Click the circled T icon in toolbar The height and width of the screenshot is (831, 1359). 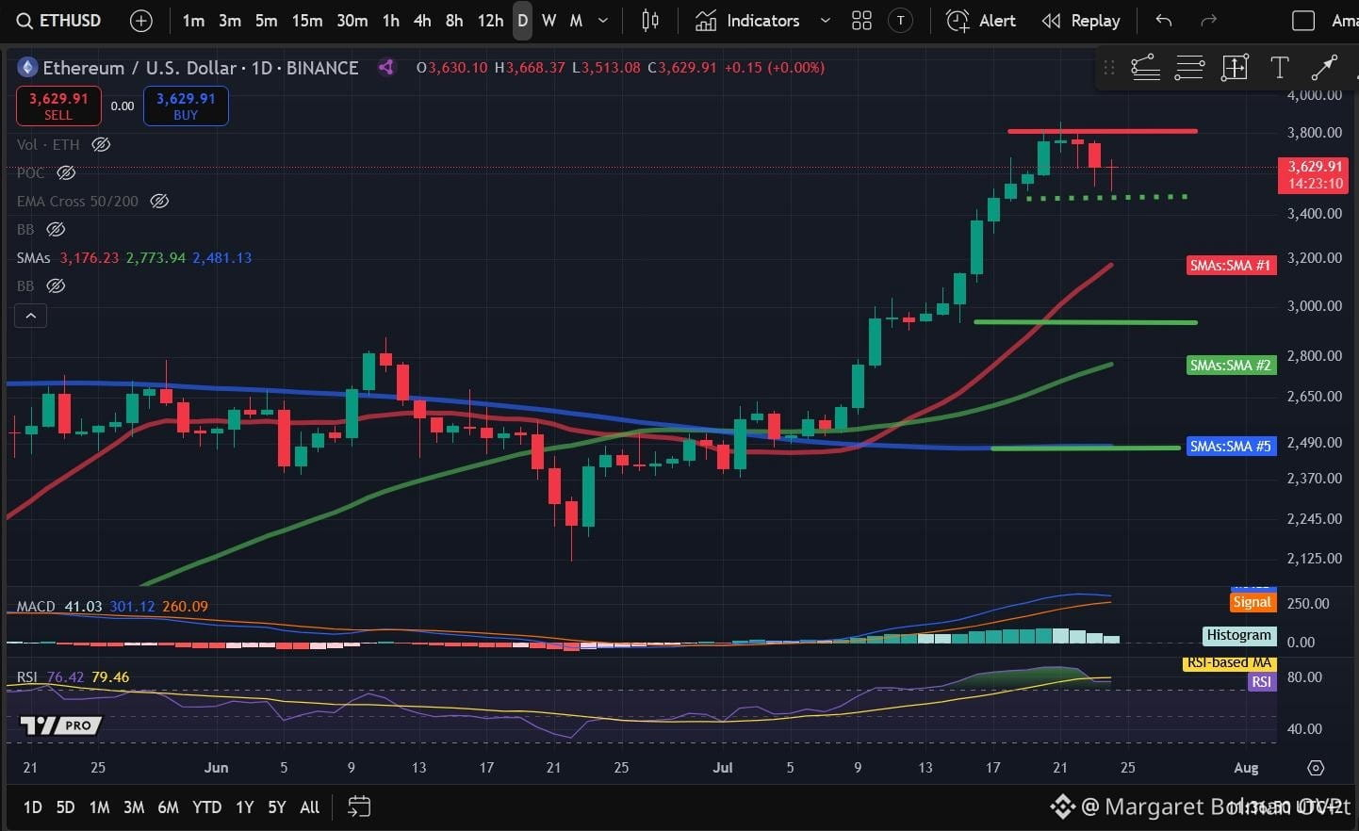(901, 21)
